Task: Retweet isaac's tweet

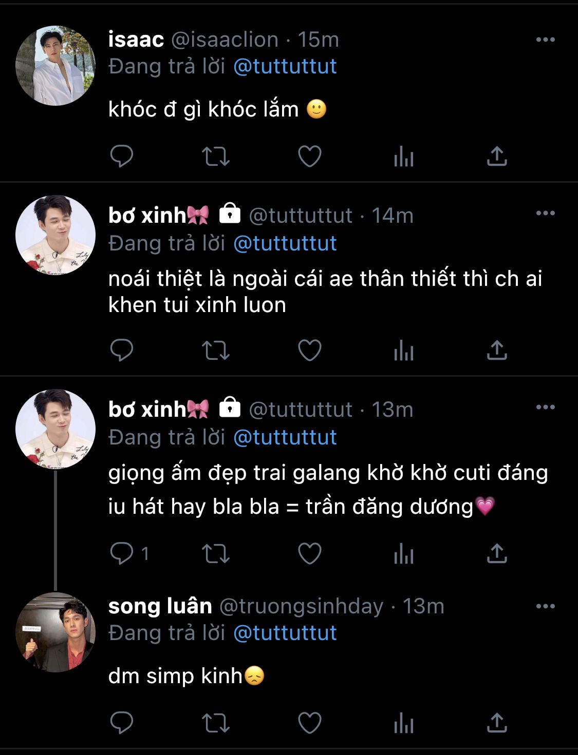Action: [215, 157]
